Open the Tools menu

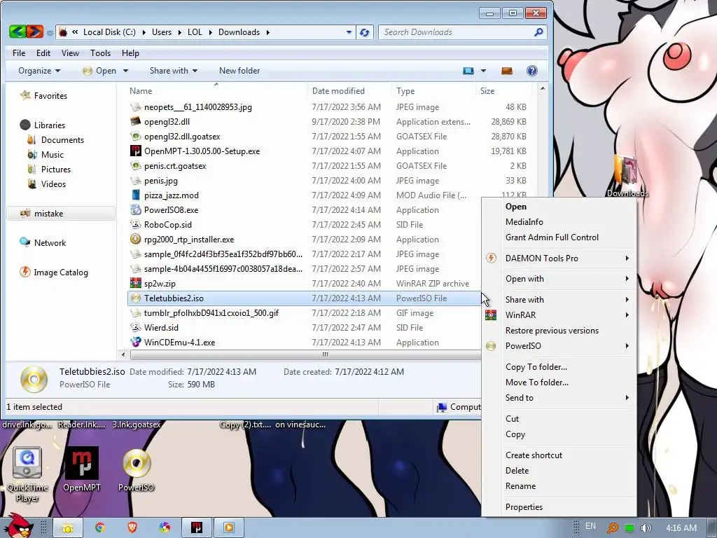pos(100,53)
